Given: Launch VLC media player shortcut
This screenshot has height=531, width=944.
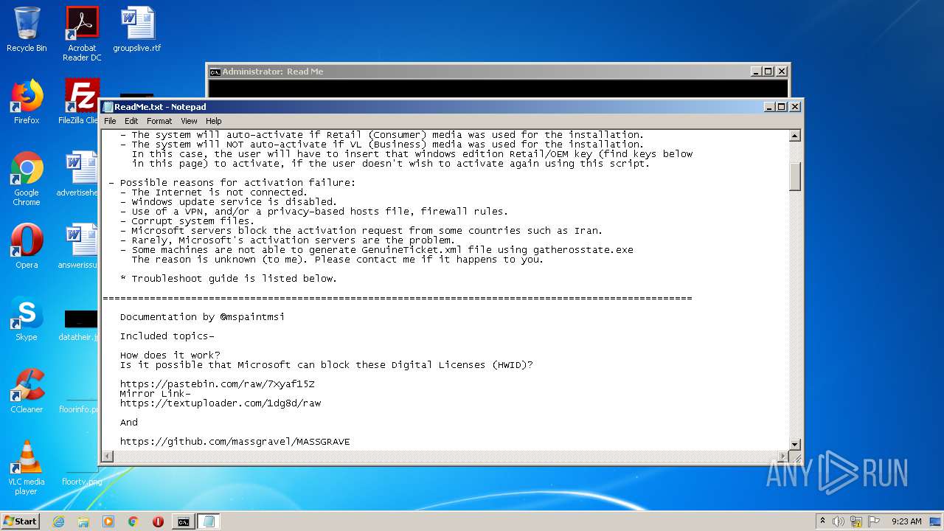Looking at the screenshot, I should point(27,468).
